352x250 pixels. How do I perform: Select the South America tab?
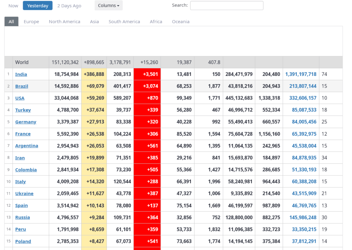[124, 21]
